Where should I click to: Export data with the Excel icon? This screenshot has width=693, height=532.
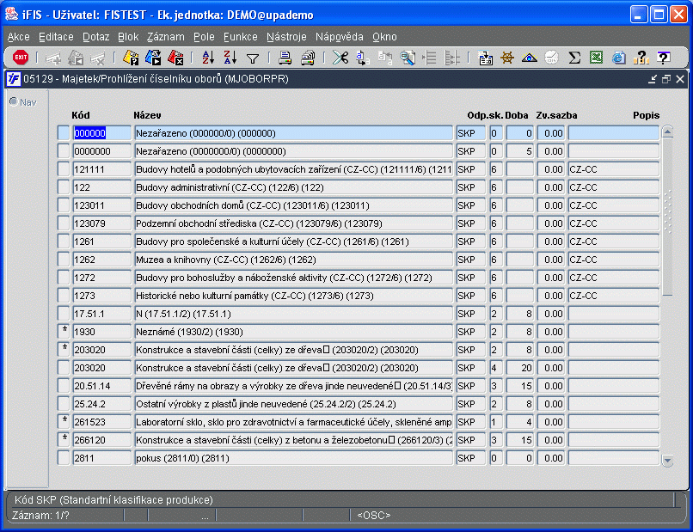point(596,58)
